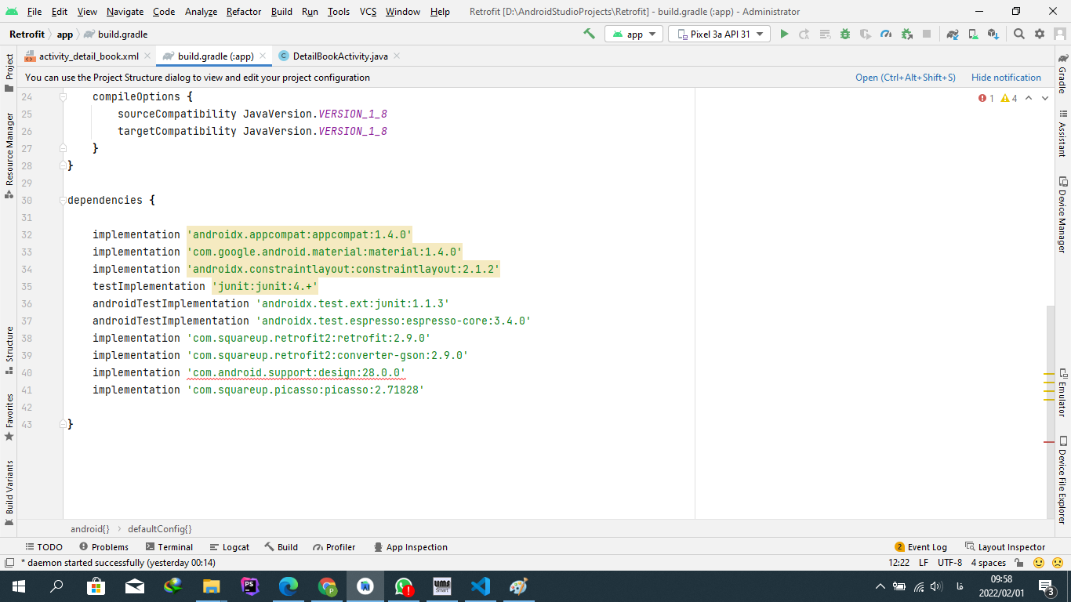Click the Windows Start button
This screenshot has height=602, width=1071.
[x=19, y=586]
